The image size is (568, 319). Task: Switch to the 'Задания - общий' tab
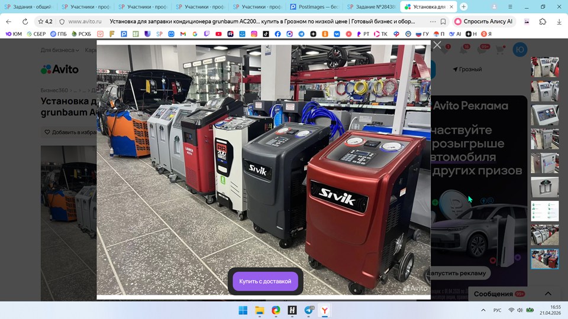pyautogui.click(x=28, y=7)
